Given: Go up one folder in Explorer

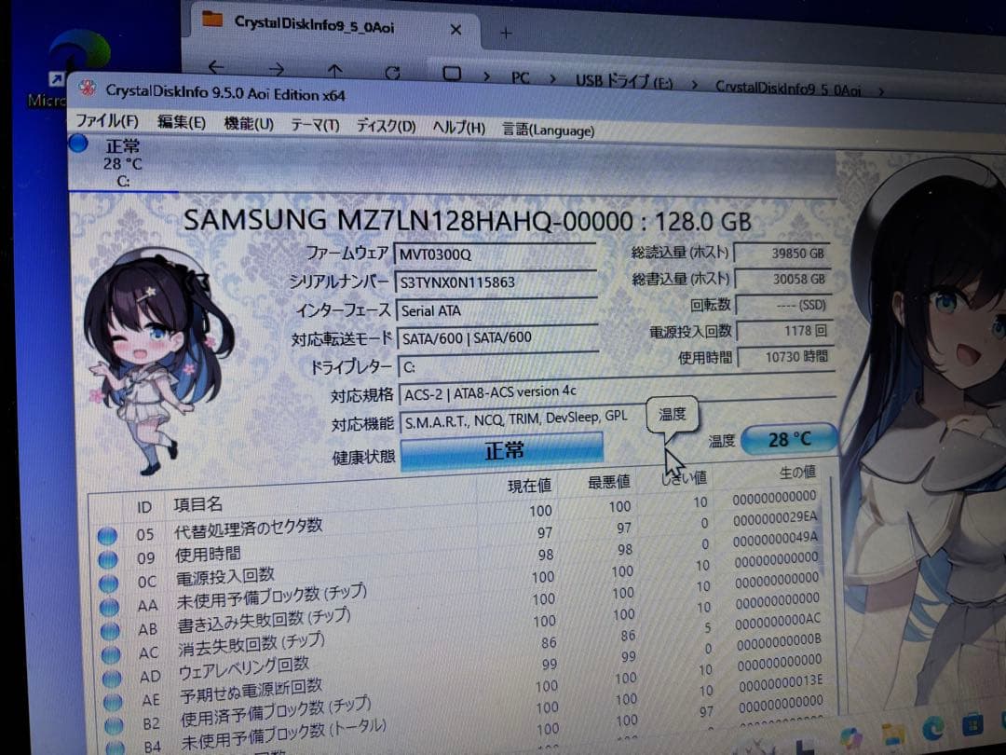Looking at the screenshot, I should pyautogui.click(x=334, y=69).
